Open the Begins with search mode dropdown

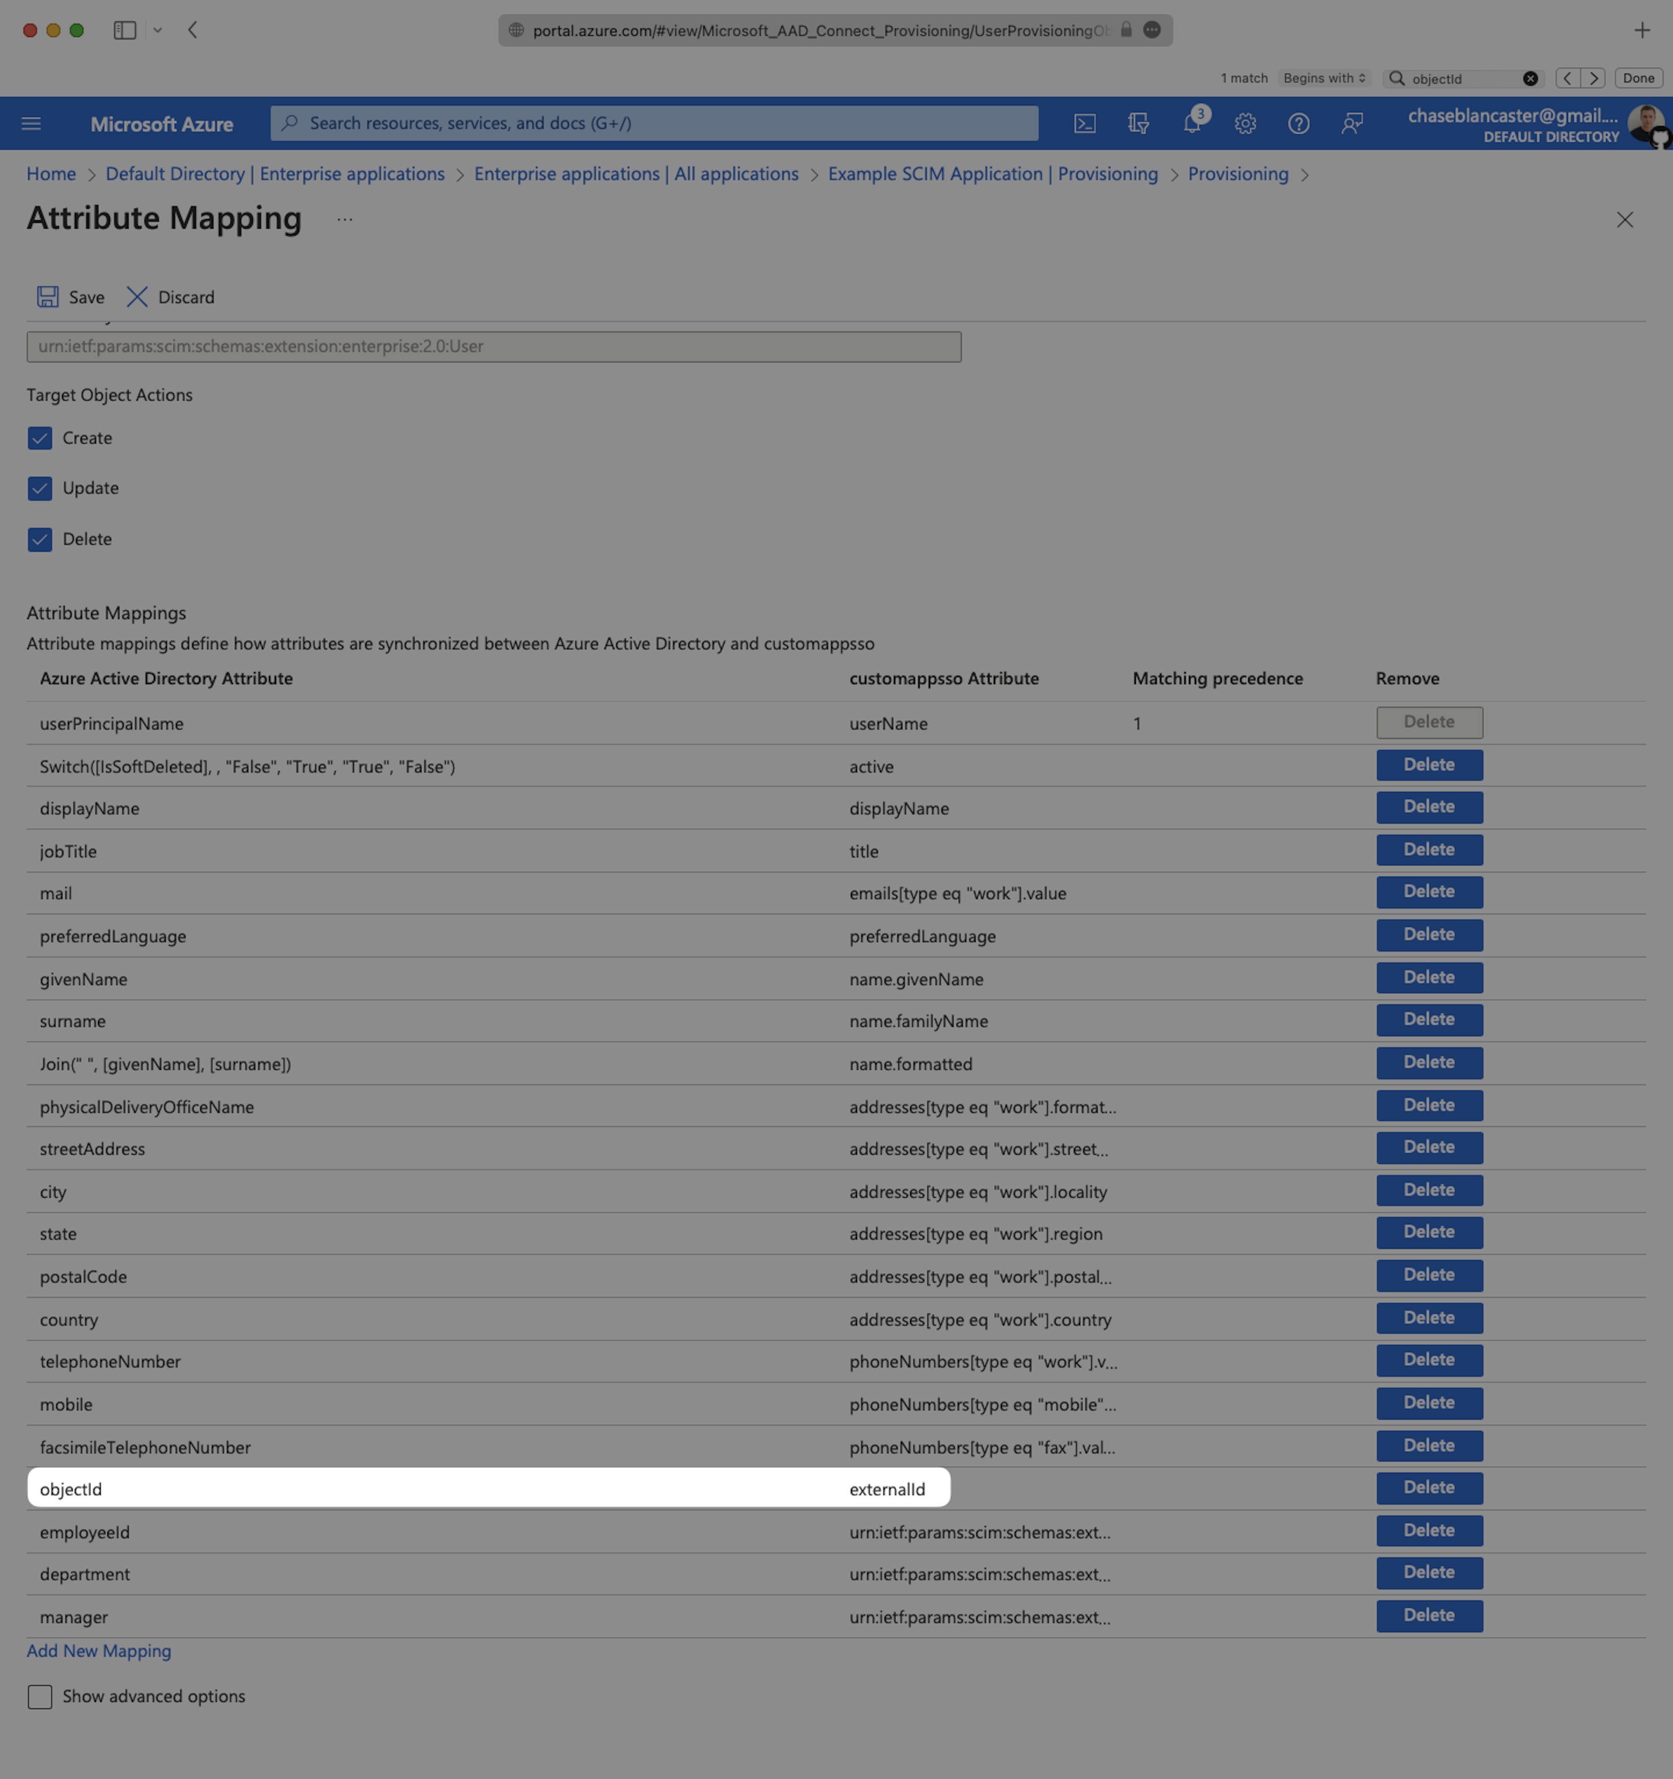coord(1324,79)
